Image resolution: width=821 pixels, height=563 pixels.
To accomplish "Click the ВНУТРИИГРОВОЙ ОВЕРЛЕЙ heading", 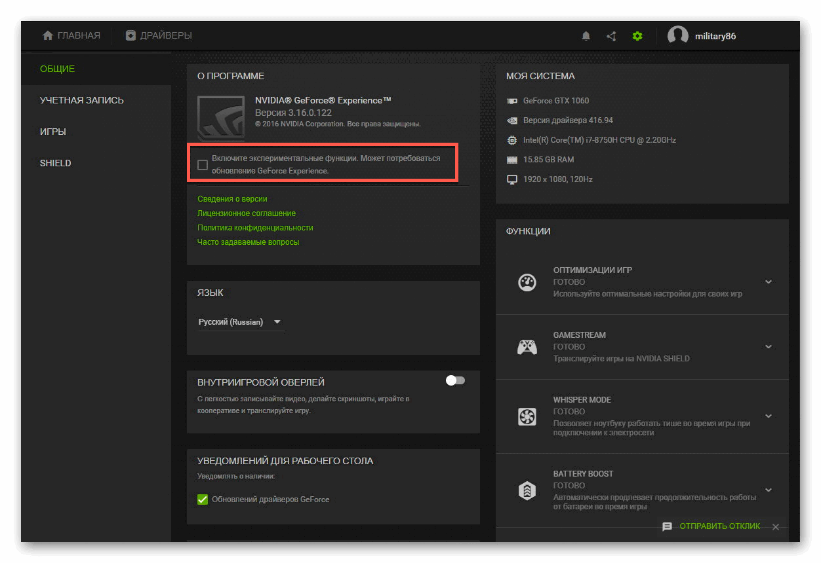I will tap(261, 382).
